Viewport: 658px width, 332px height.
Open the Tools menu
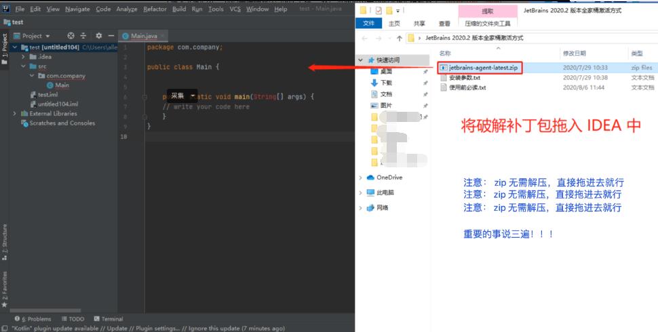[x=216, y=9]
